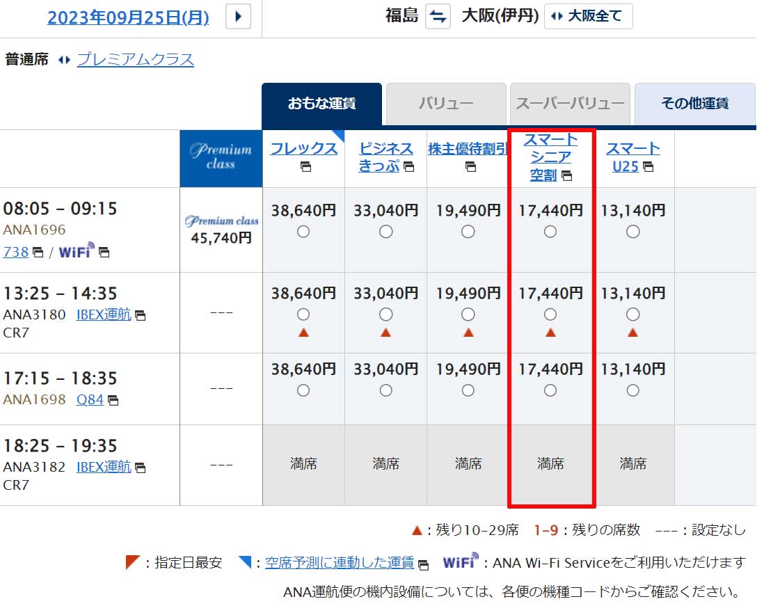Click the 普通席 label
Viewport: 764px width, 606px height.
click(27, 59)
